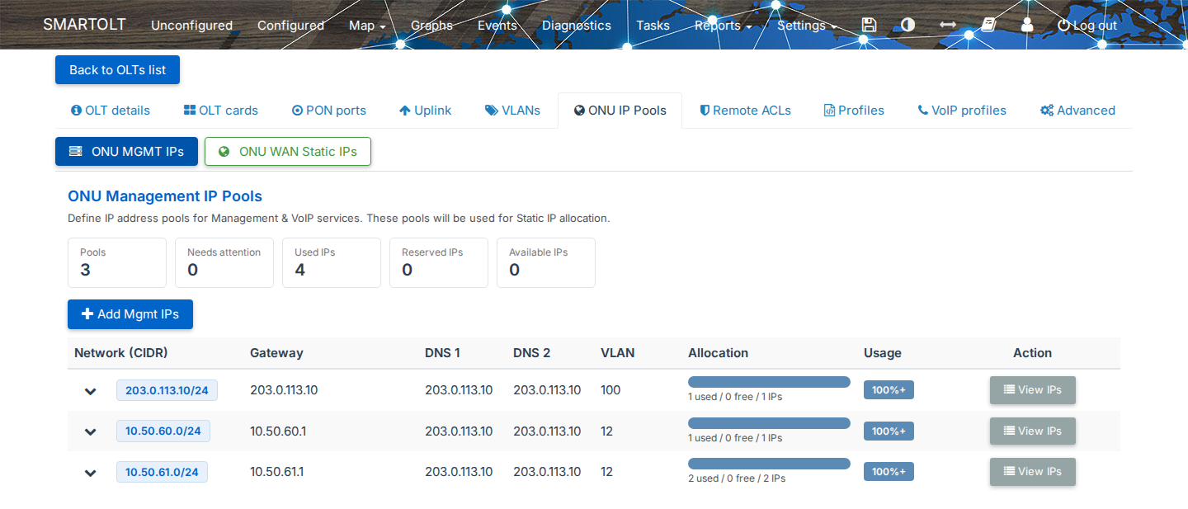Click Back to OLTs list button
The height and width of the screenshot is (509, 1188).
[x=117, y=70]
